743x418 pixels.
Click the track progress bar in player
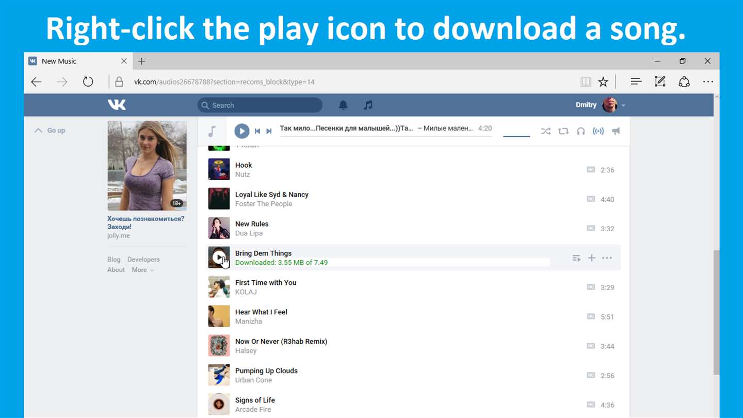click(386, 136)
